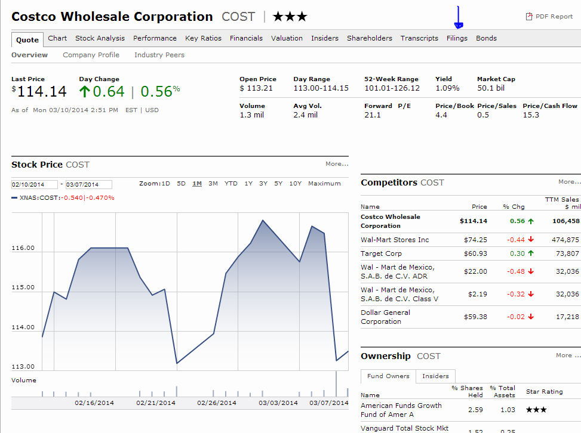Set chart zoom to Maximum
Screen dimensions: 581x433
[x=324, y=184]
